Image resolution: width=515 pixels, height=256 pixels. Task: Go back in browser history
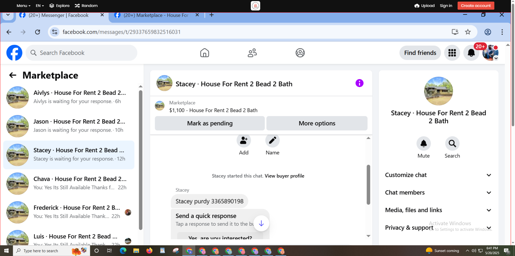[x=9, y=32]
